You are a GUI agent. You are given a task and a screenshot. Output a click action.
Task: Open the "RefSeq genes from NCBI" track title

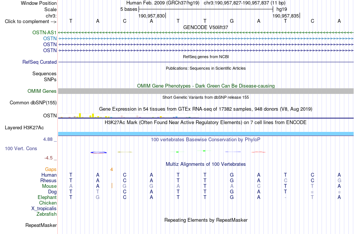tap(206, 57)
